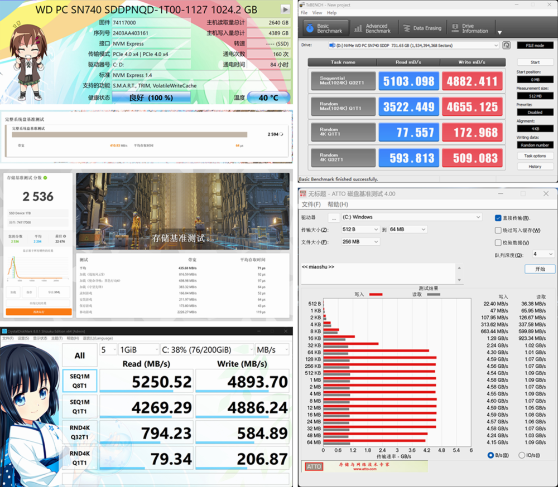Image resolution: width=558 pixels, height=487 pixels.
Task: Open Drive Information tab in TxBENCH
Action: (x=470, y=28)
